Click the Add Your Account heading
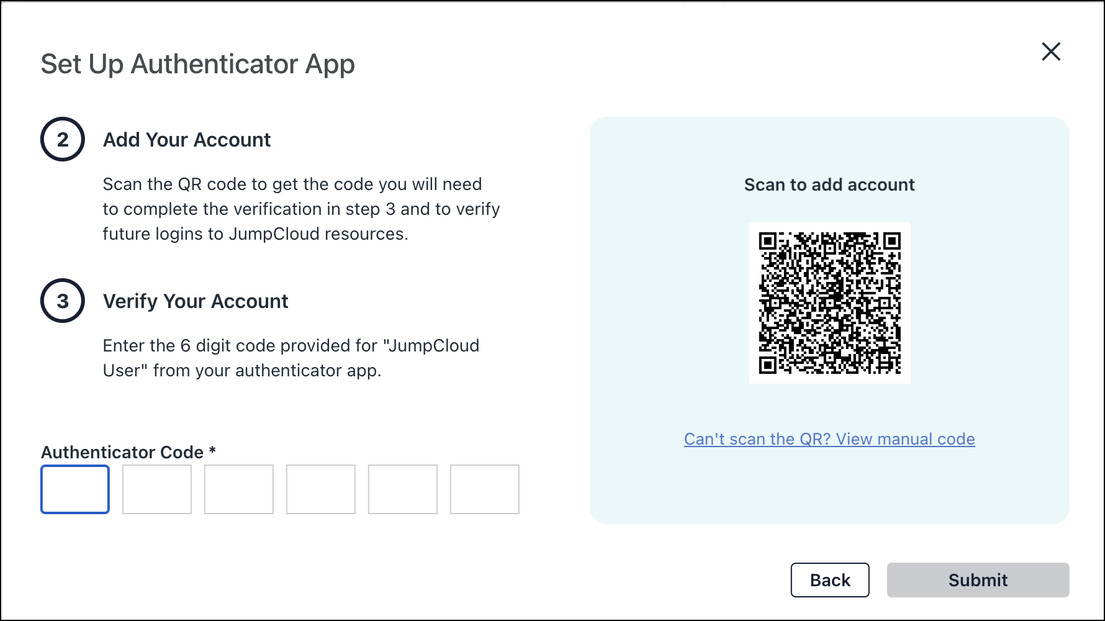The width and height of the screenshot is (1105, 621). [x=186, y=140]
